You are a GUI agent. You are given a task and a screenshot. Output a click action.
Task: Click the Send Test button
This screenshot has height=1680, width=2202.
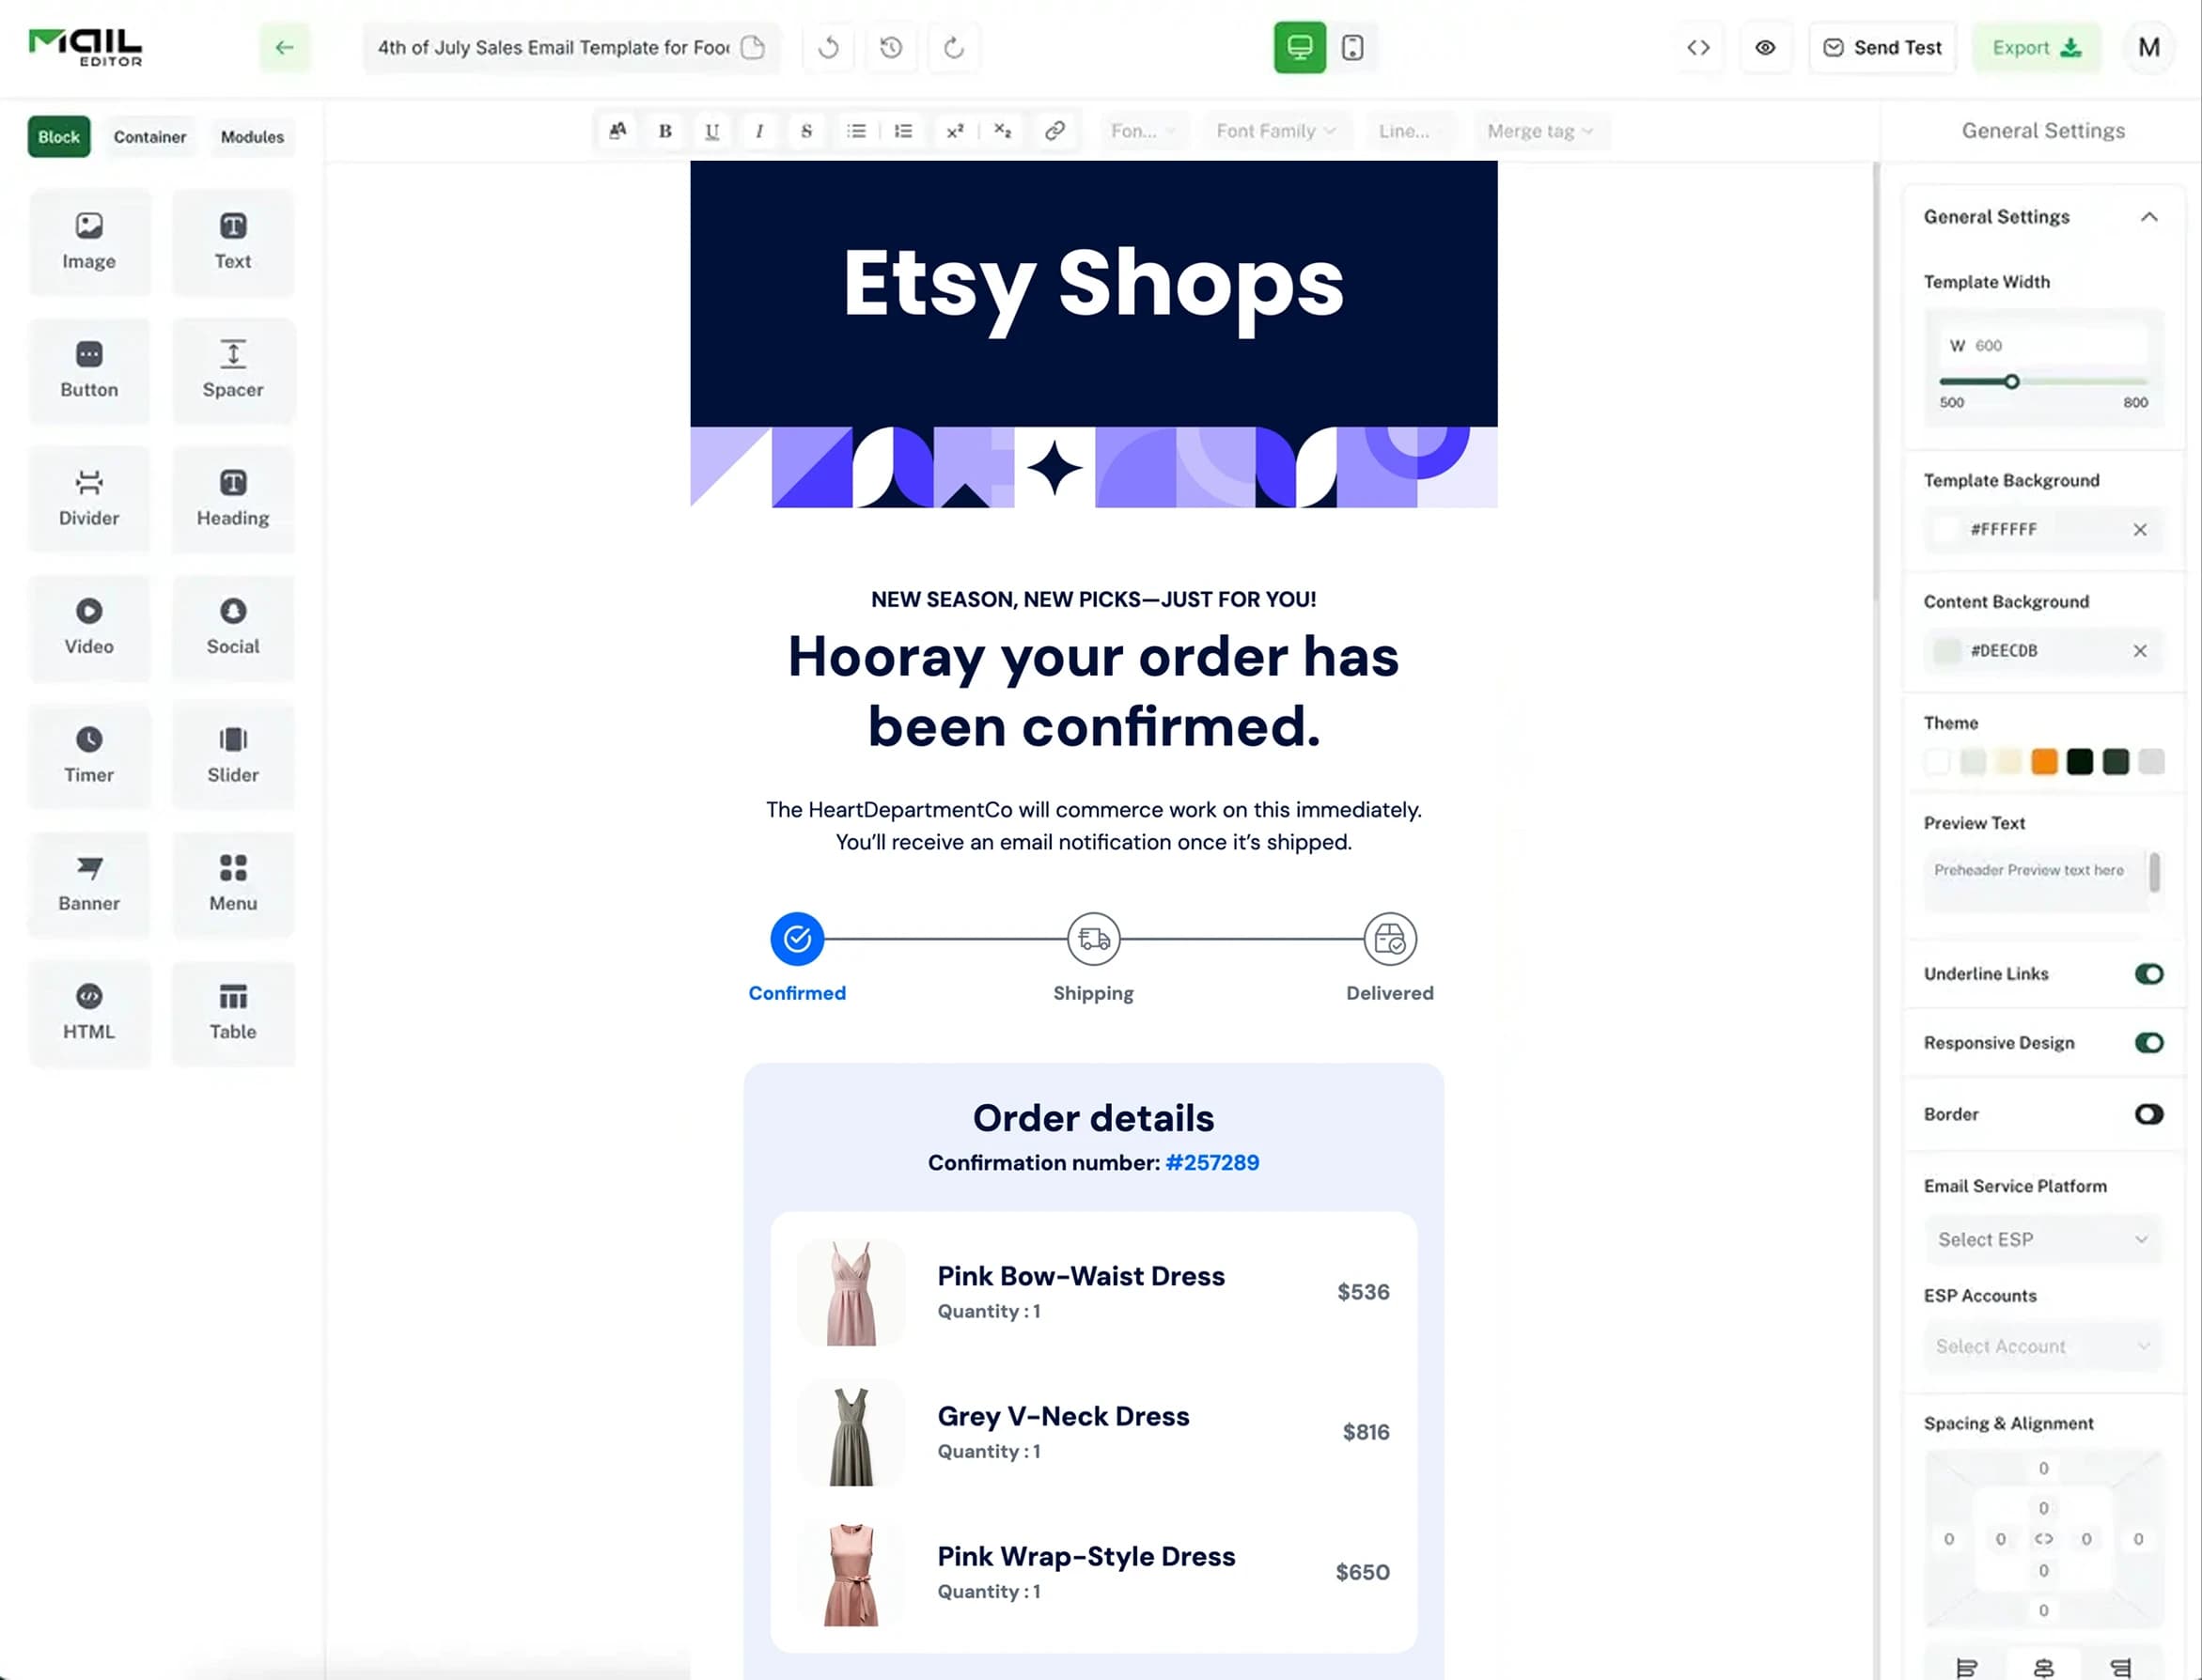coord(1882,47)
